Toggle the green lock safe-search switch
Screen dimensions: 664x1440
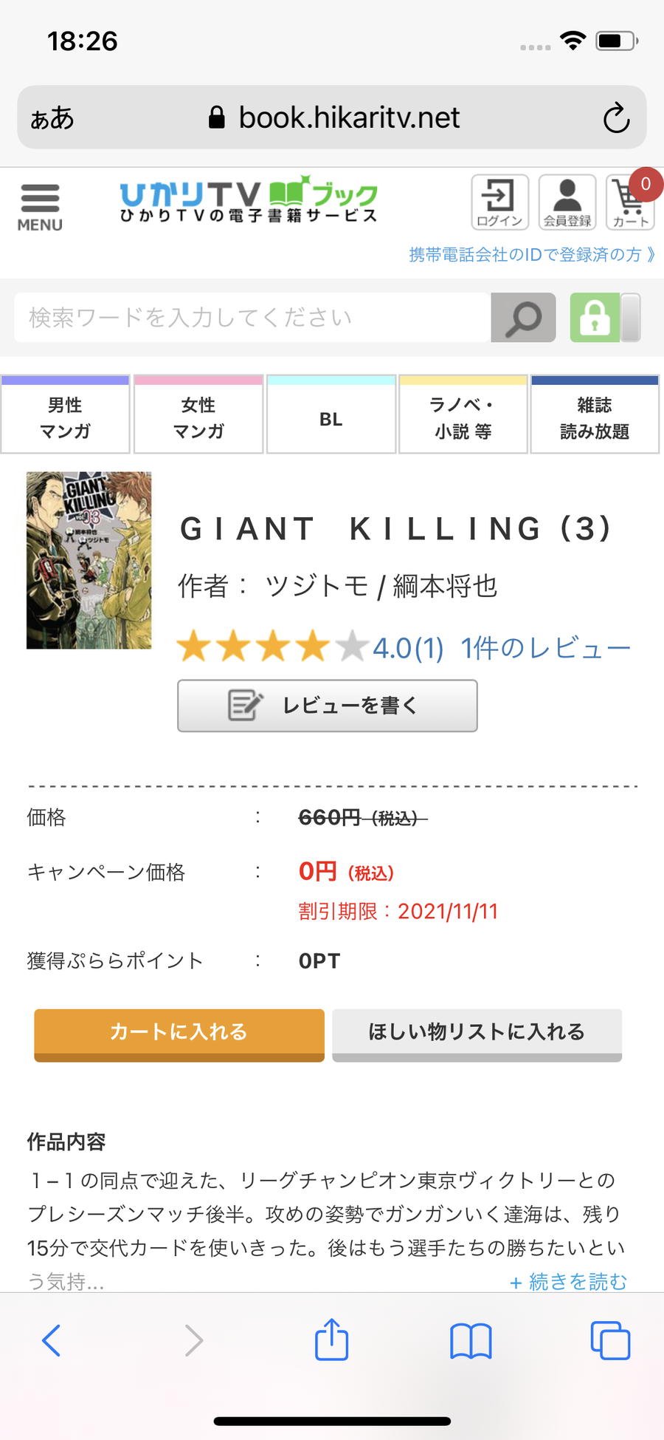(x=605, y=318)
